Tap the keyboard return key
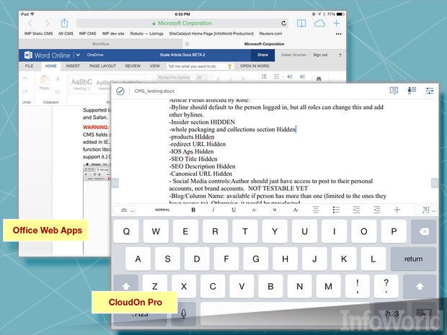 pyautogui.click(x=413, y=259)
